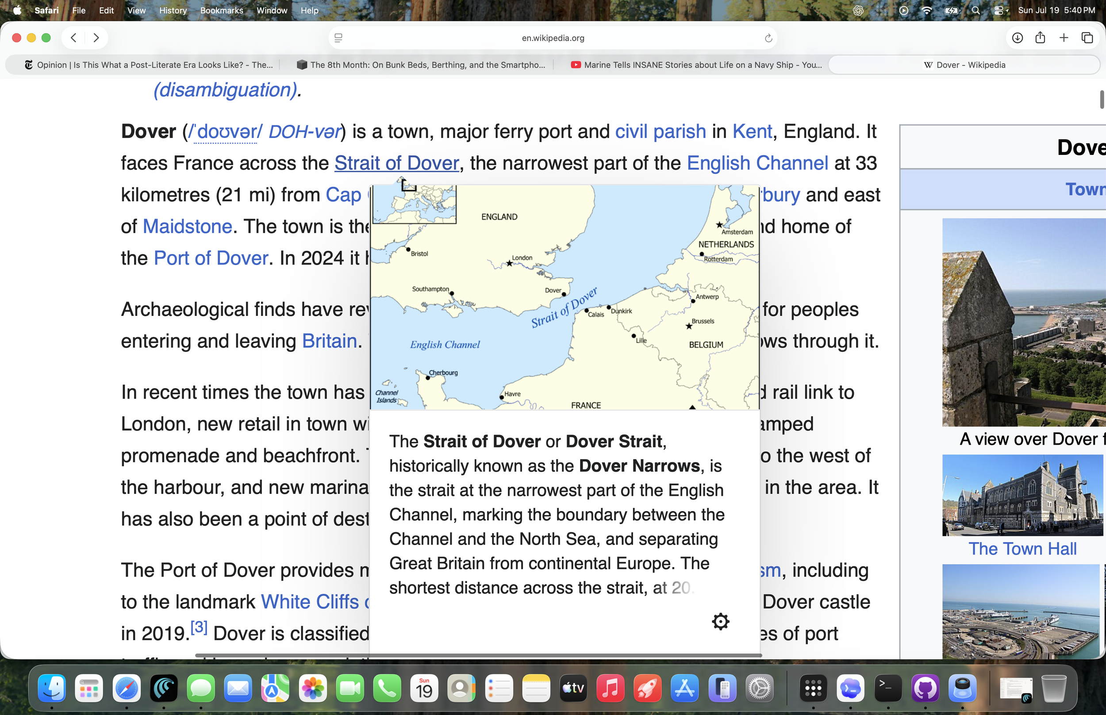The height and width of the screenshot is (715, 1106).
Task: Switch to the Opinion Post-Literate Era tab
Action: pos(149,65)
